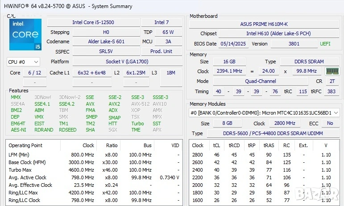Click the Intel Core i5-12500 processor name field
Image resolution: width=344 pixels, height=206 pixels.
[93, 22]
